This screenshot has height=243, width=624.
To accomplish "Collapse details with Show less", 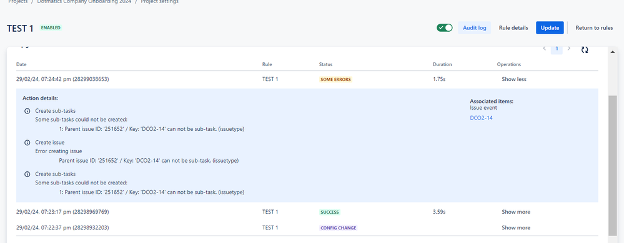I will pos(514,79).
